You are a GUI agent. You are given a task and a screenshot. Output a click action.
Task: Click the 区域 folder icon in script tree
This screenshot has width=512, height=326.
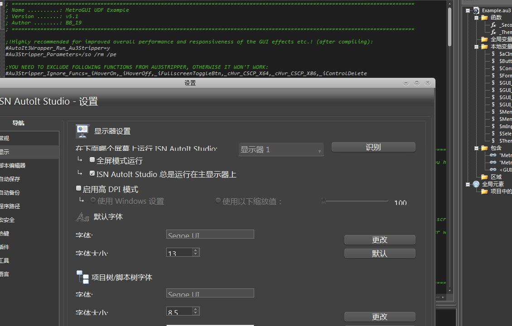click(484, 177)
